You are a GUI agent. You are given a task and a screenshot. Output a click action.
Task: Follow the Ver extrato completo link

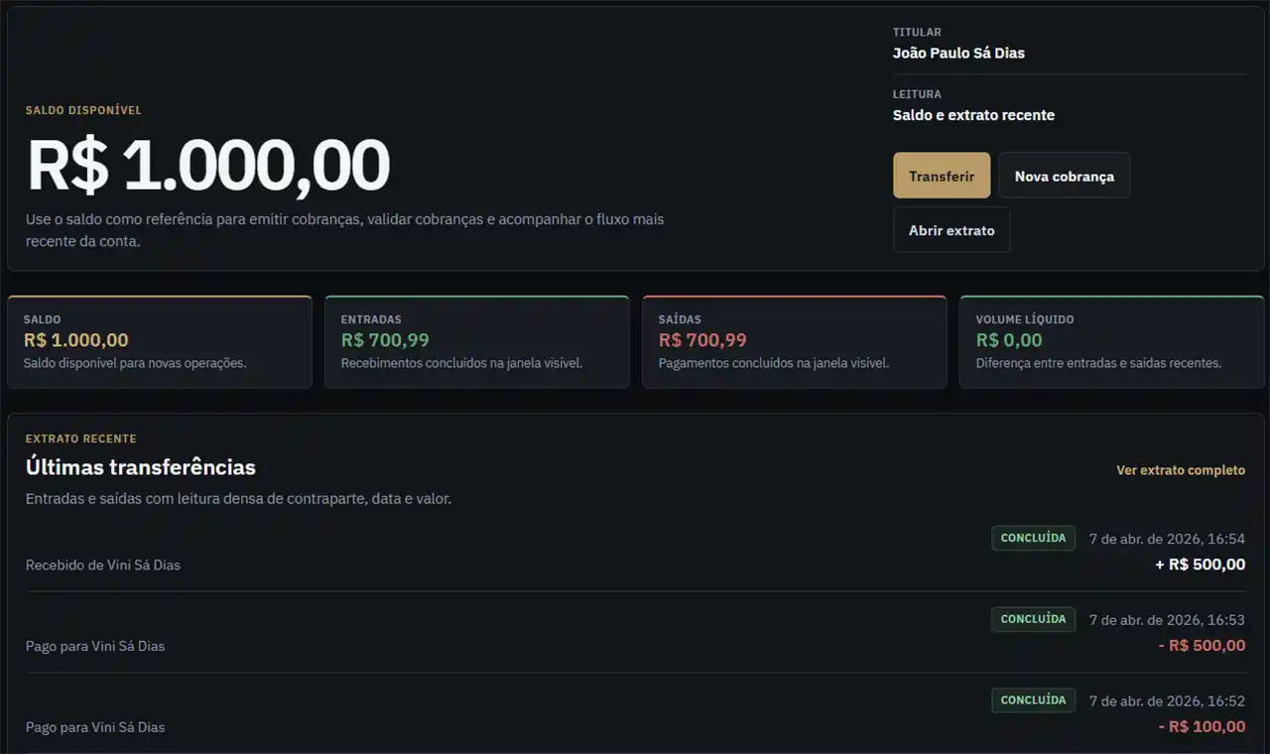coord(1181,470)
